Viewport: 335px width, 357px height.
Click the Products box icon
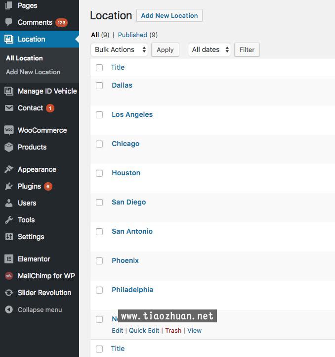click(x=9, y=147)
